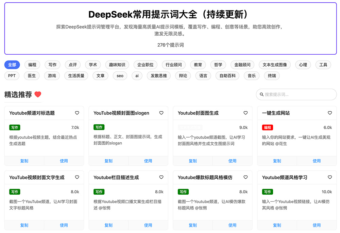Show 音乐 prompts
The height and width of the screenshot is (233, 340).
(x=252, y=76)
